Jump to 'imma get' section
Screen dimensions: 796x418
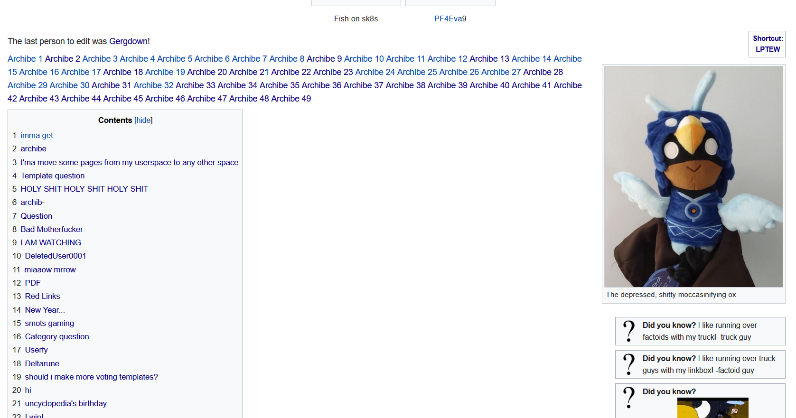pos(37,135)
